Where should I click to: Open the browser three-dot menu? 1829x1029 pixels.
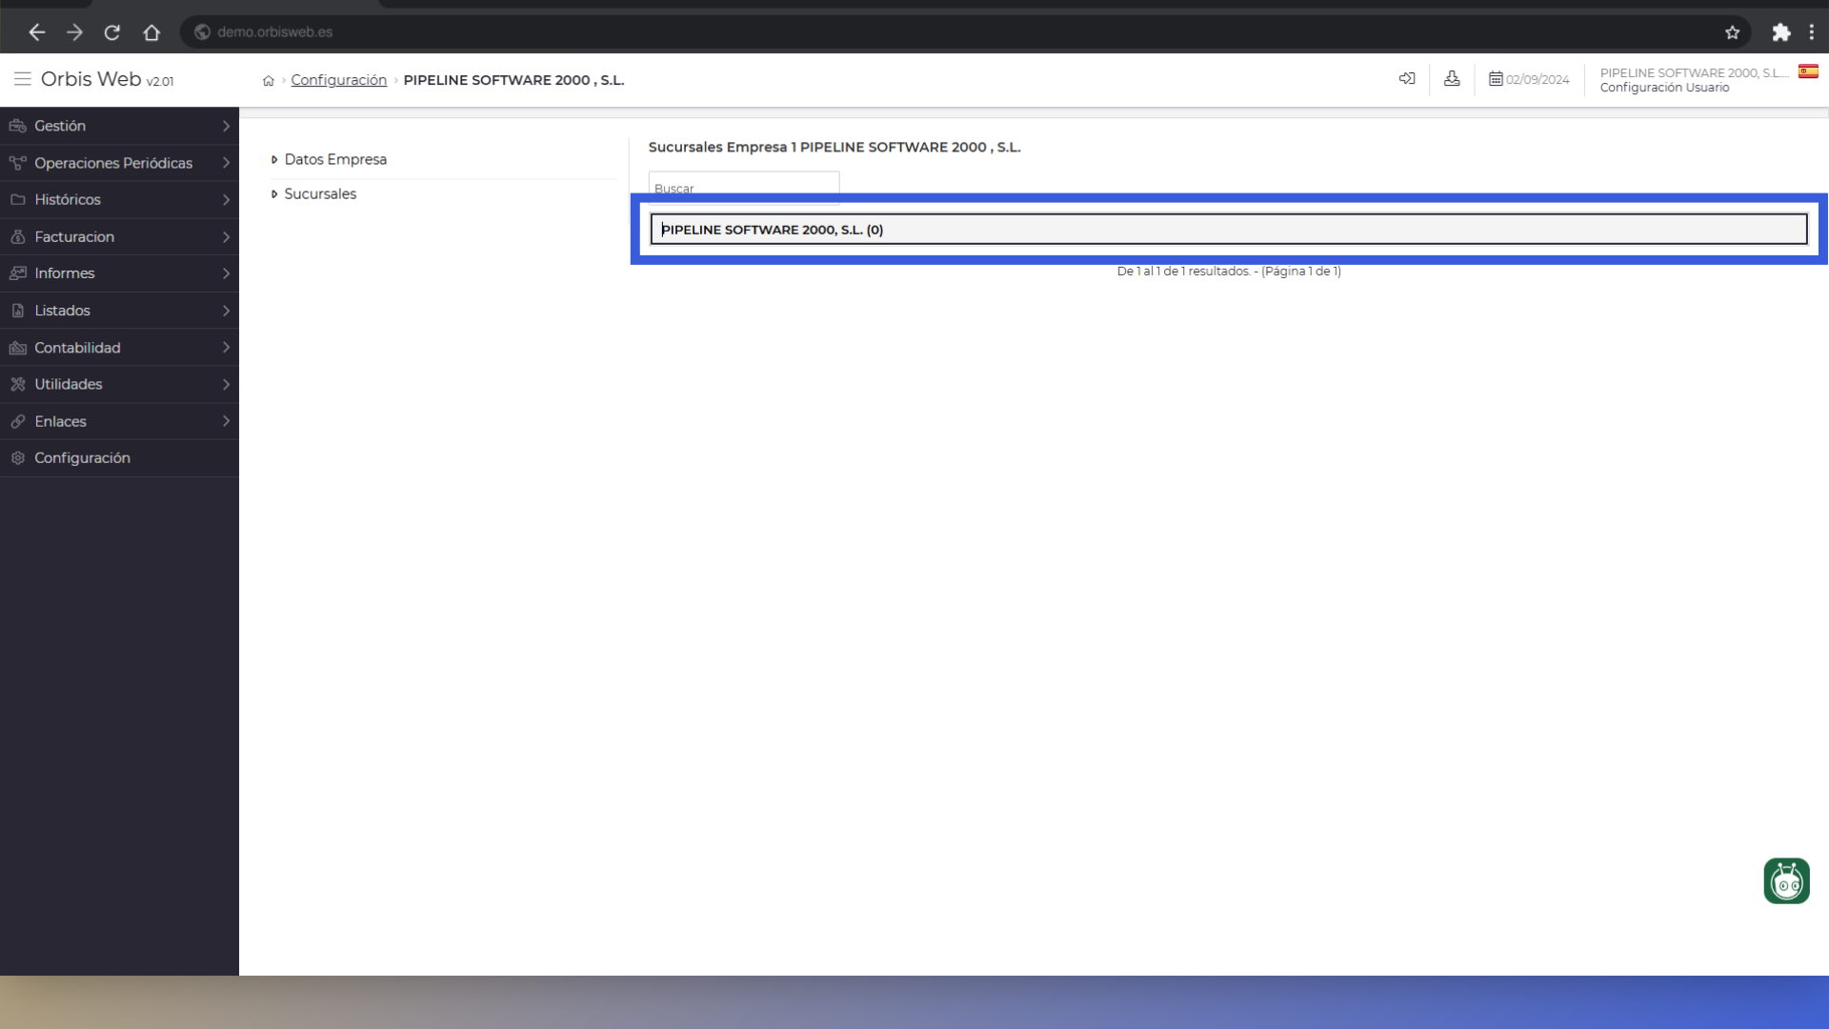1811,32
